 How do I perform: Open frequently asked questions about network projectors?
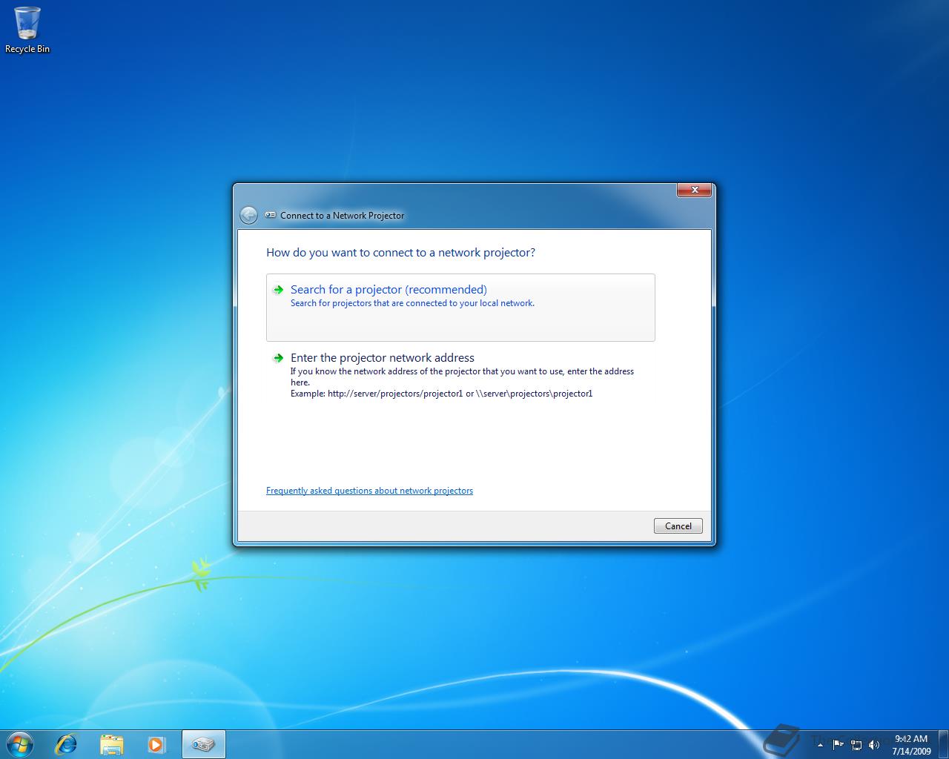(369, 491)
